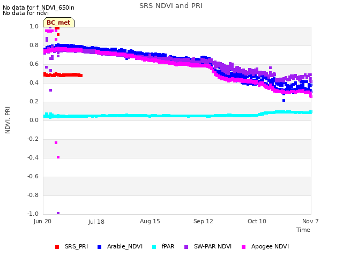The height and width of the screenshot is (257, 343).
Task: Select the red SRS_PRI legend swatch
Action: coord(57,247)
